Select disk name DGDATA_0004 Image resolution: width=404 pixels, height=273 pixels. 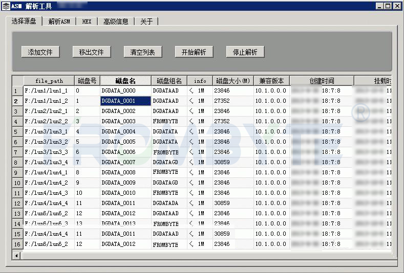tap(125, 131)
